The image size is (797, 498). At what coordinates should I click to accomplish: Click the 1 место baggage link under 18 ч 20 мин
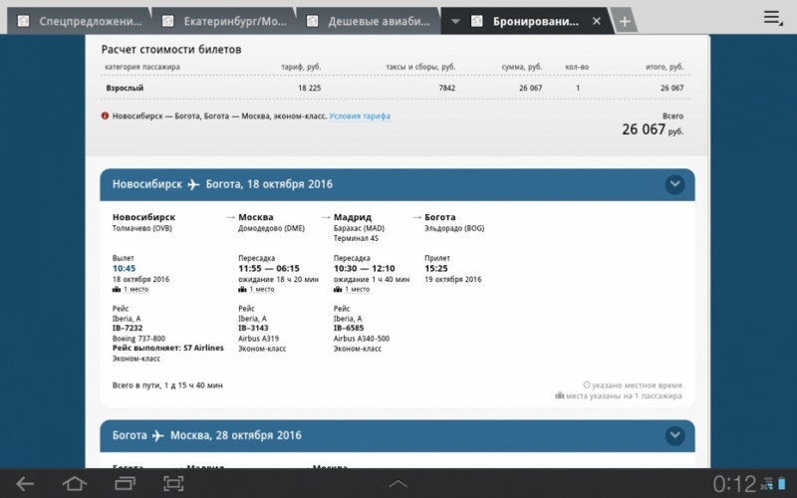[262, 289]
